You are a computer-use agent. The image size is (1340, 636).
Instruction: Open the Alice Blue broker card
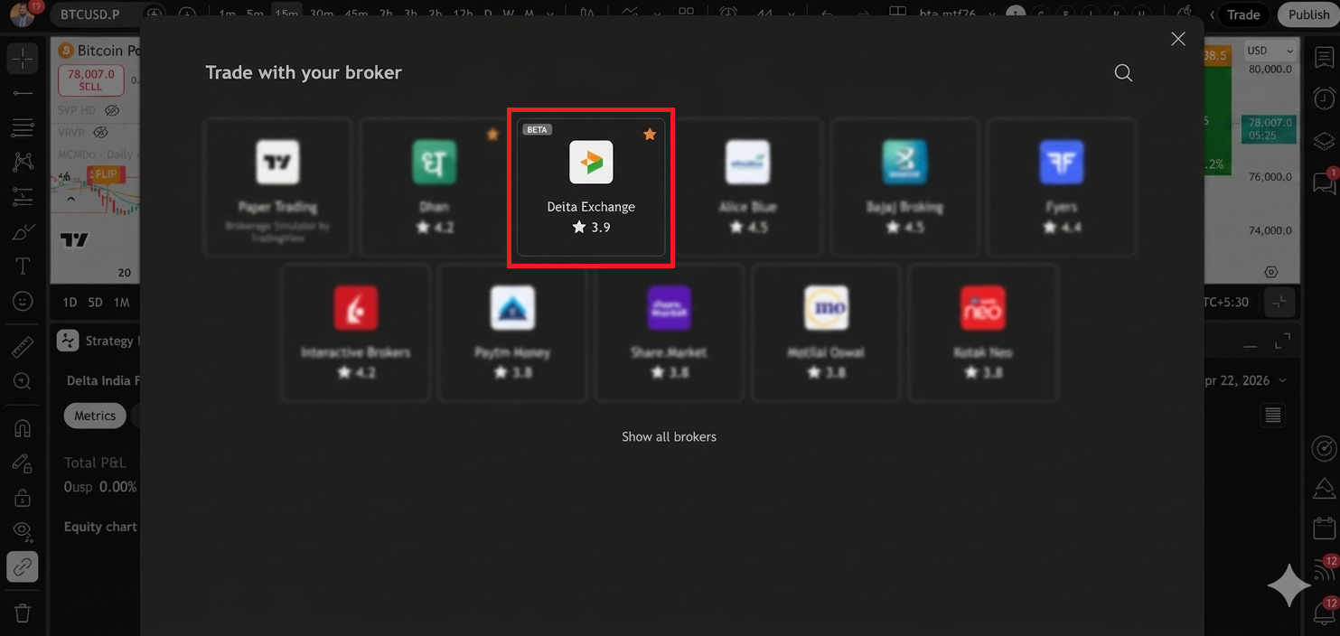click(x=747, y=188)
